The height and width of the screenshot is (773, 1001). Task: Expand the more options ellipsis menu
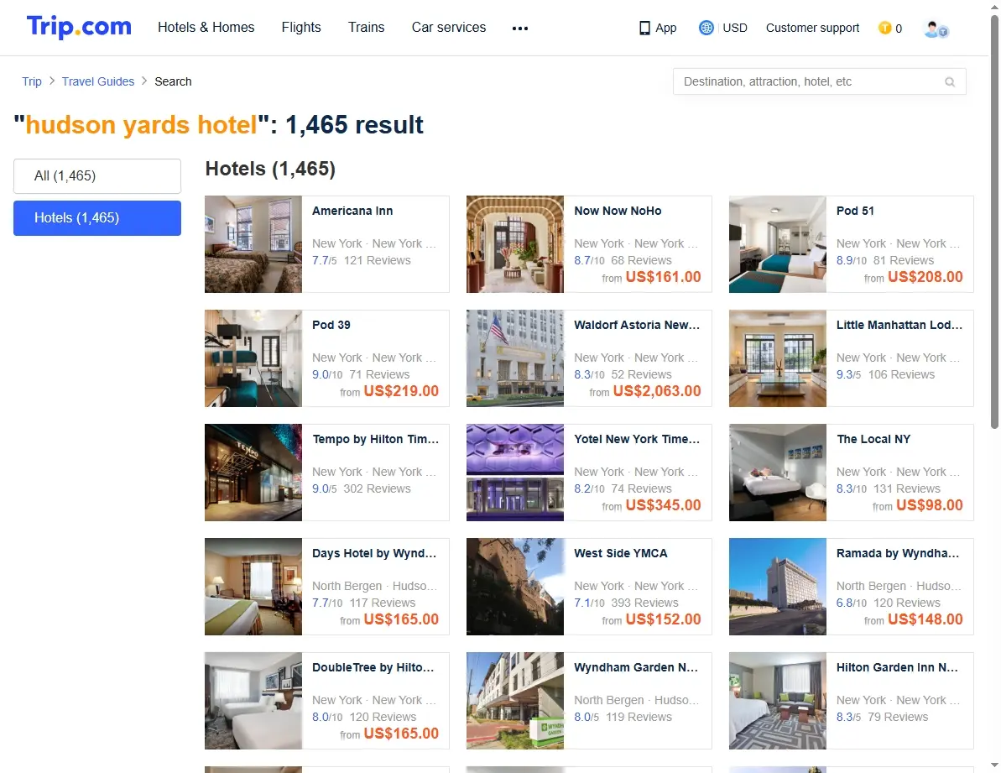[x=520, y=28]
